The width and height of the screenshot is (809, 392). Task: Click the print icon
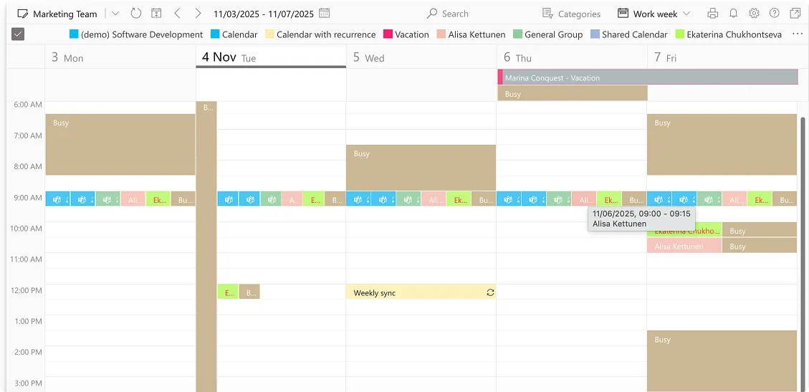(712, 14)
